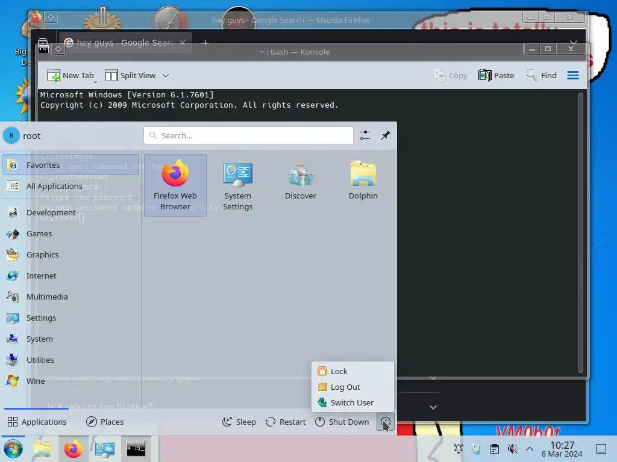Switch to Applications tab in launcher
This screenshot has width=617, height=462.
click(x=37, y=422)
